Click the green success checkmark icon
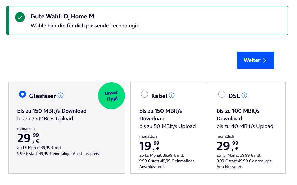 pyautogui.click(x=20, y=17)
